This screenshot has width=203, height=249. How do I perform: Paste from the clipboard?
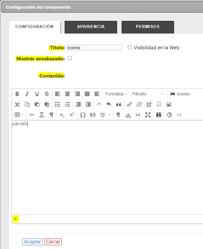tap(37, 104)
